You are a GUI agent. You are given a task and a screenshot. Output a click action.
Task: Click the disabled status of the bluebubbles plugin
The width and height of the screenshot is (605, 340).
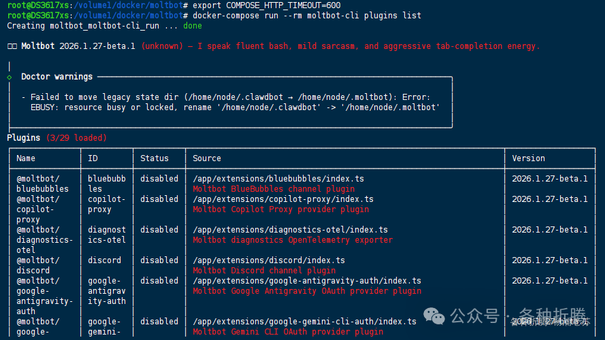(159, 179)
